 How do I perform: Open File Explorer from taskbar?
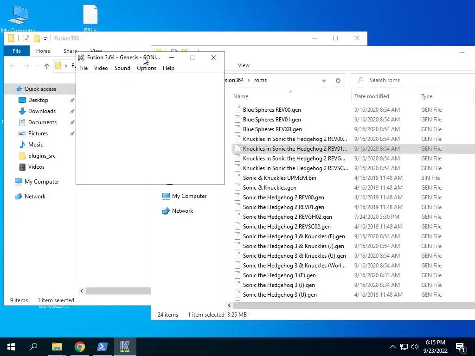(x=57, y=347)
